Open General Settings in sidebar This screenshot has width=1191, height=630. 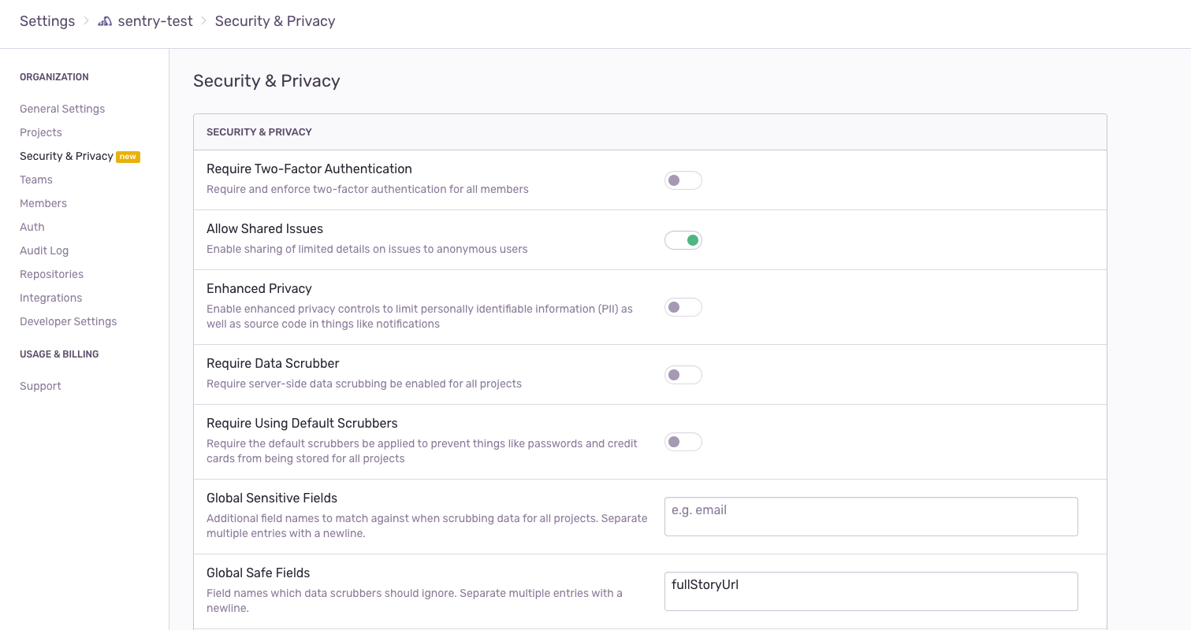62,109
